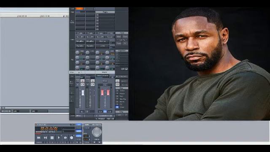Open the Limiter button in the master section

point(103,46)
